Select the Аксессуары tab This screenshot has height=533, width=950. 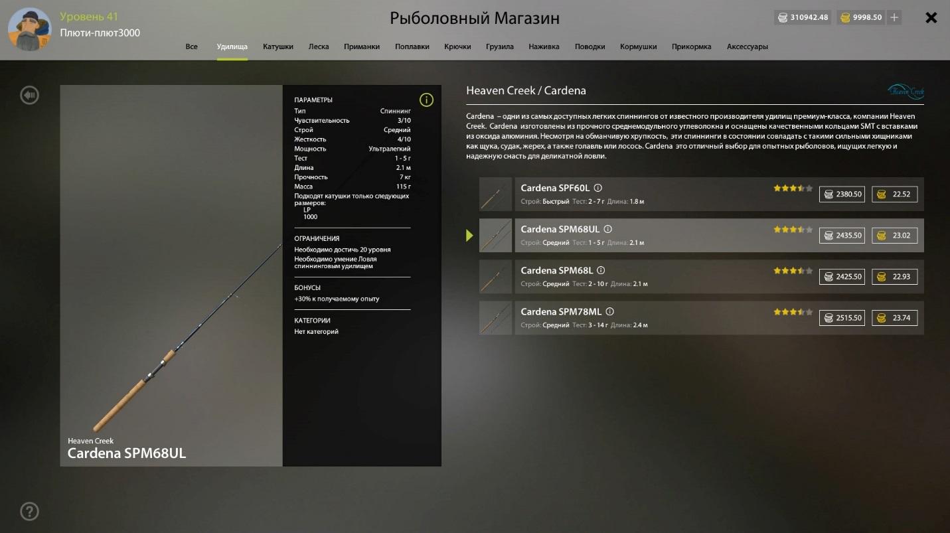pos(747,46)
